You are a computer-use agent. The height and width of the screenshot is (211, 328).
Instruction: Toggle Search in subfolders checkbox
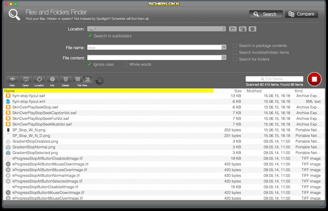click(90, 36)
